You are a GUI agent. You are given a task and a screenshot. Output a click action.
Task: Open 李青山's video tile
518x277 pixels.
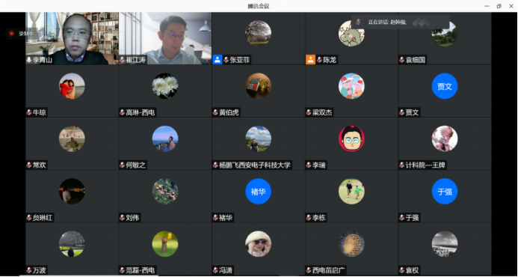72,38
